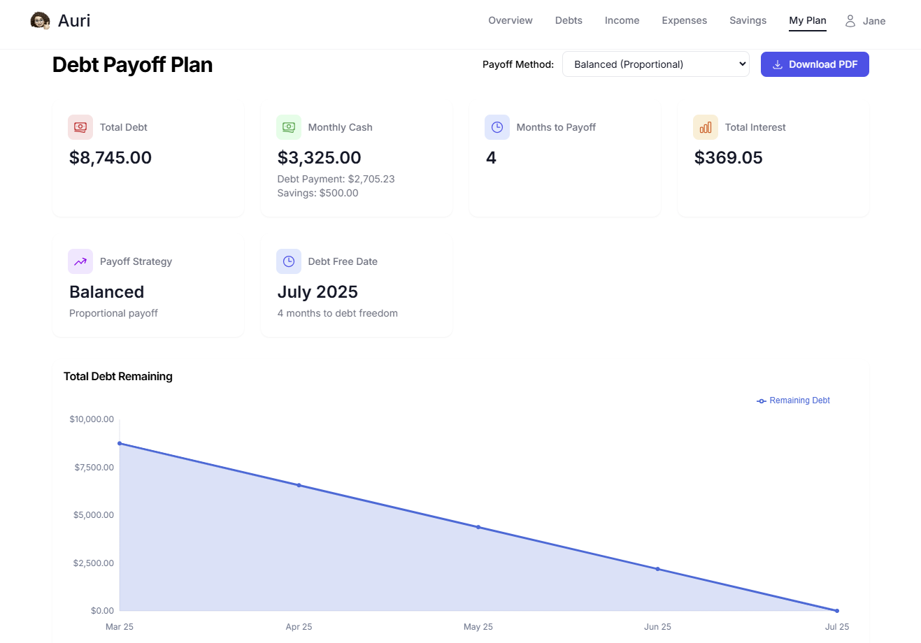The image size is (921, 643).
Task: Click the Total Debt money icon
Action: point(80,127)
